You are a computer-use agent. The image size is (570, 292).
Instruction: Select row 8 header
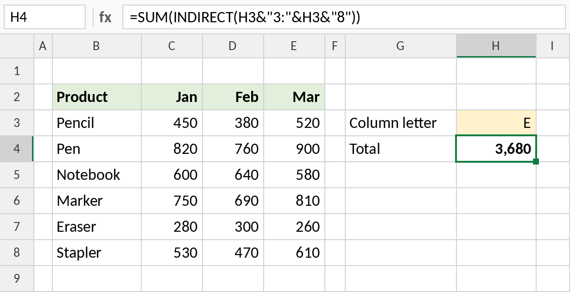click(x=17, y=253)
